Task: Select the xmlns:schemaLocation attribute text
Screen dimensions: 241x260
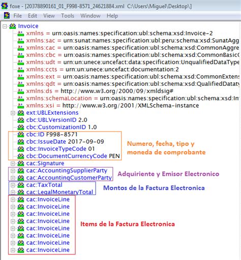Action: [133, 99]
